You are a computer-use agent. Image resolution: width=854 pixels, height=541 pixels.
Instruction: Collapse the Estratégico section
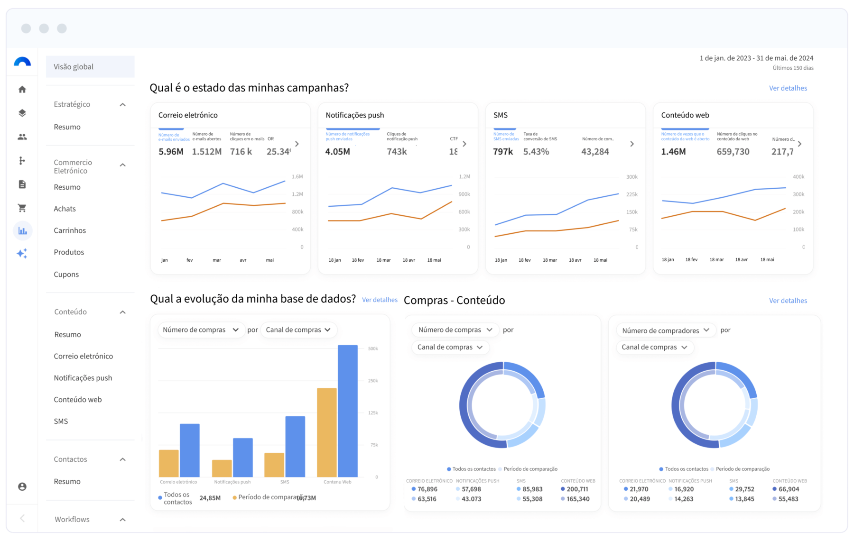click(122, 104)
